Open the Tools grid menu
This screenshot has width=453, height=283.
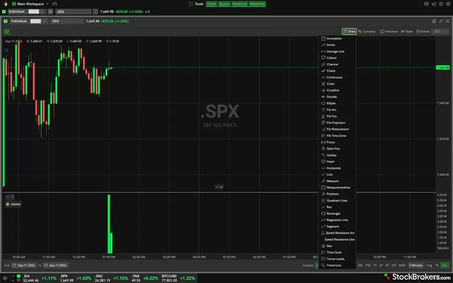[x=196, y=4]
